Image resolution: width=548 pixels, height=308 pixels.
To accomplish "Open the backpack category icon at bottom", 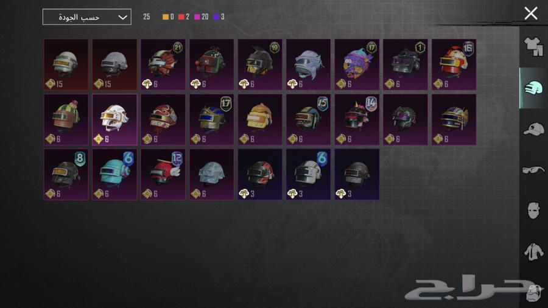I will [534, 293].
